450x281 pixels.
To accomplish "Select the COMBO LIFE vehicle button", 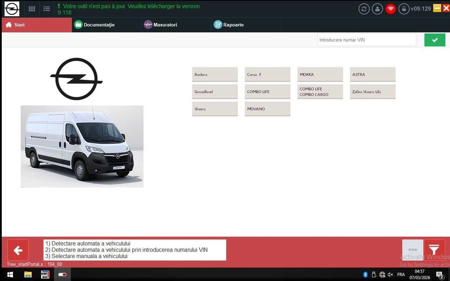I will coord(267,92).
